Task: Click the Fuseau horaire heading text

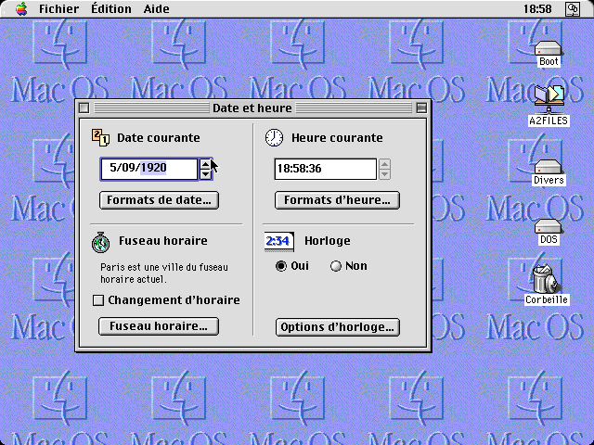Action: click(163, 241)
